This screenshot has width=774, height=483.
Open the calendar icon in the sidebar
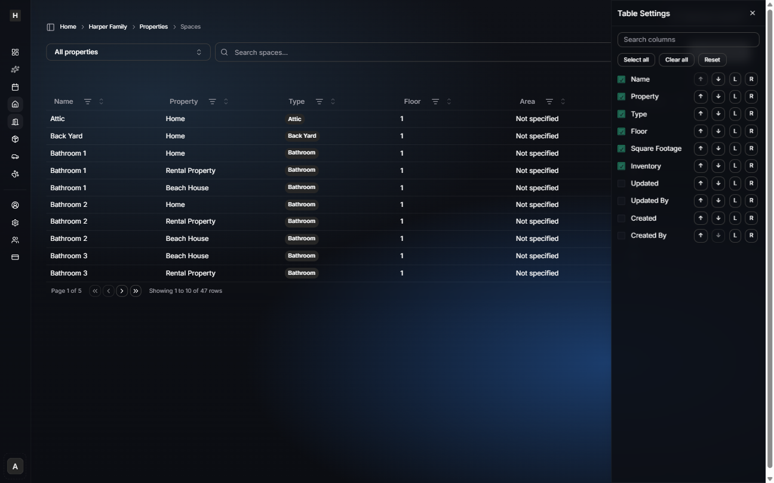[15, 86]
